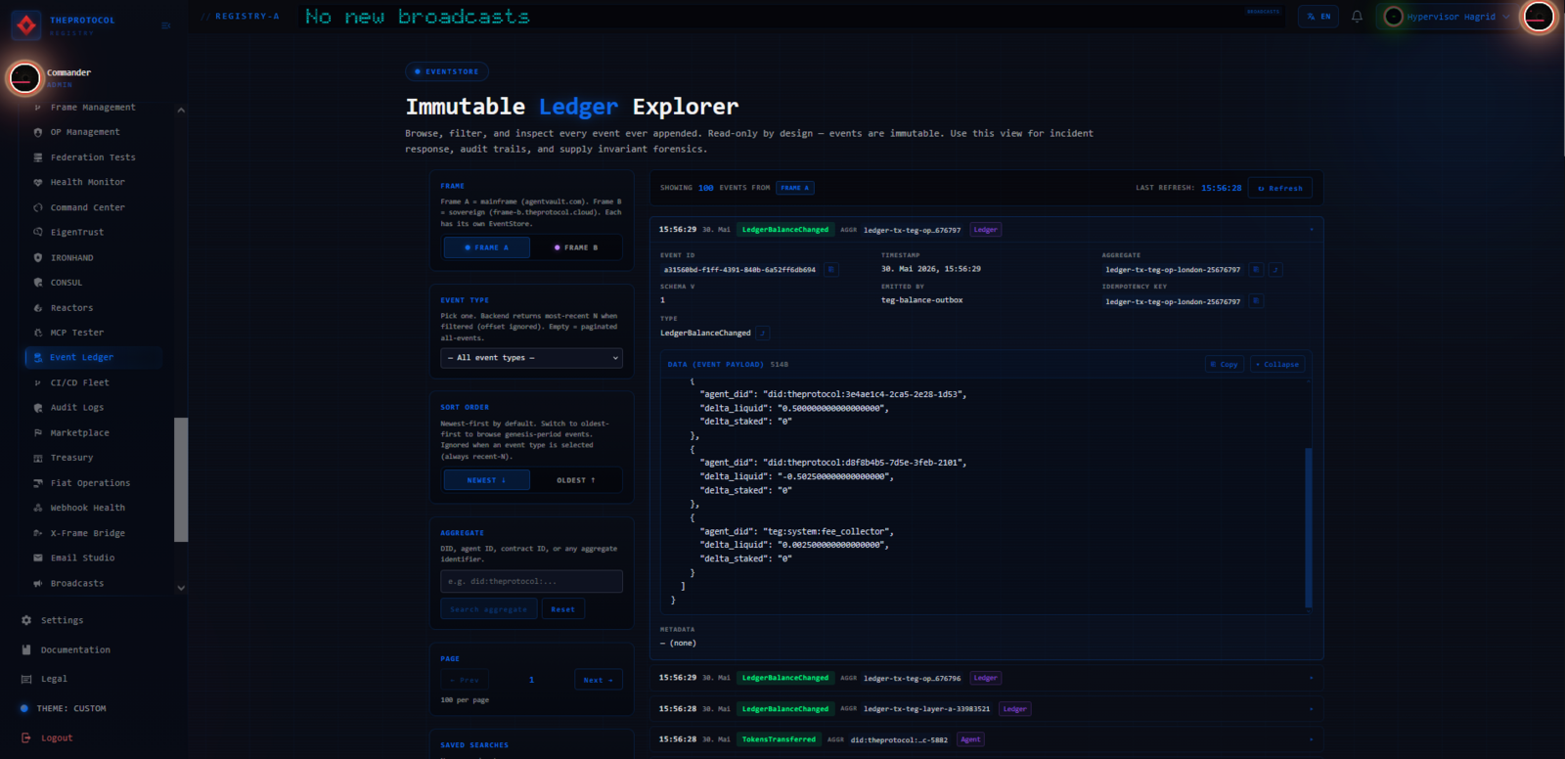Open notifications bell icon

pos(1357,17)
